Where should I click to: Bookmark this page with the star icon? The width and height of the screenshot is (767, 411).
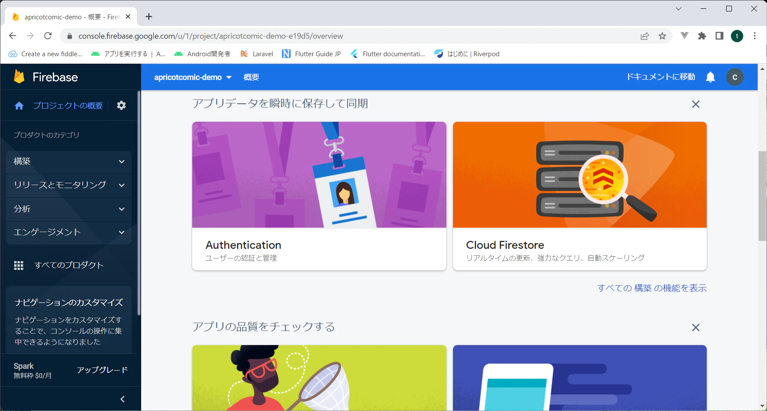click(x=662, y=36)
